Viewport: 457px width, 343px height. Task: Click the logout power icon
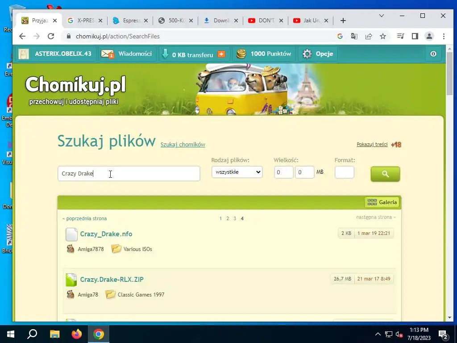click(x=433, y=54)
